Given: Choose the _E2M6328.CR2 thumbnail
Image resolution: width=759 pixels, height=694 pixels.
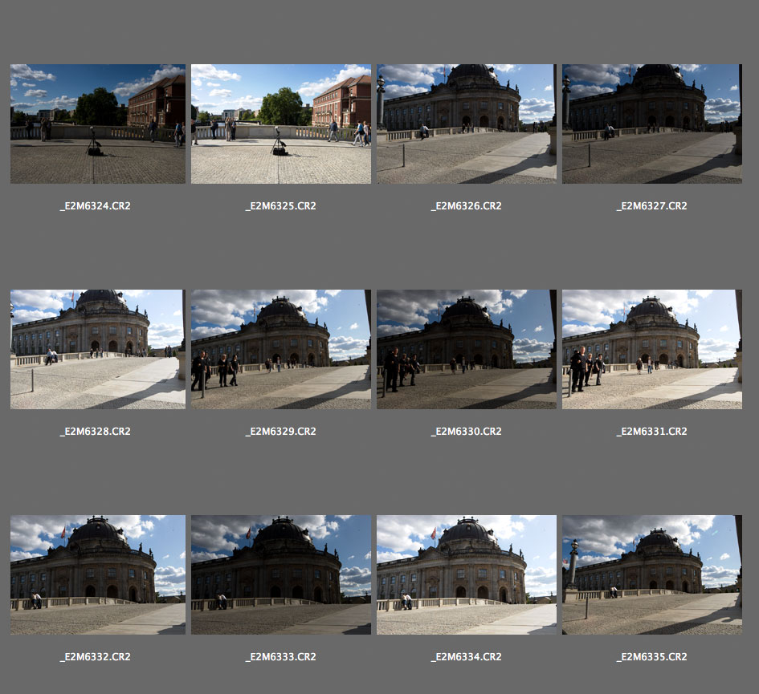Looking at the screenshot, I should (97, 349).
